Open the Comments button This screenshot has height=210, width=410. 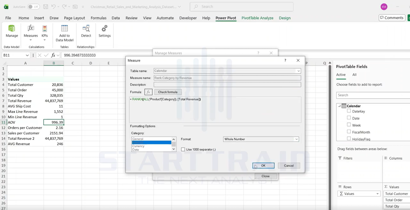pos(392,18)
